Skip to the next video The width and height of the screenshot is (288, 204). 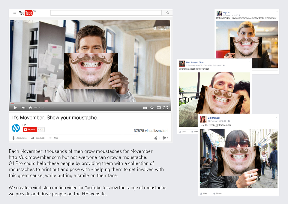click(x=23, y=108)
